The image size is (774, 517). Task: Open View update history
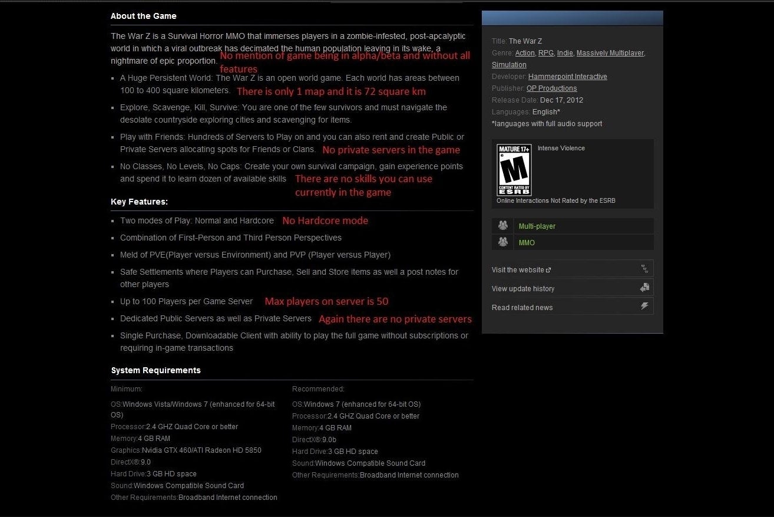[x=573, y=288]
